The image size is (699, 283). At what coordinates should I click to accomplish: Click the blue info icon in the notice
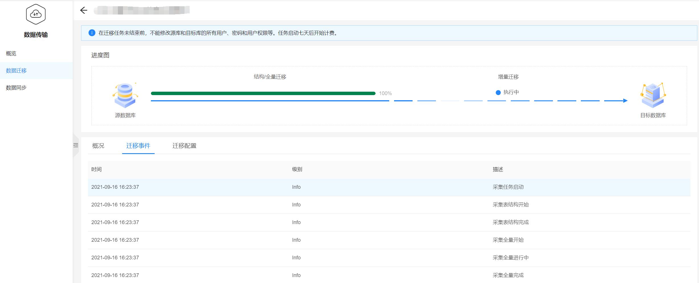(92, 33)
